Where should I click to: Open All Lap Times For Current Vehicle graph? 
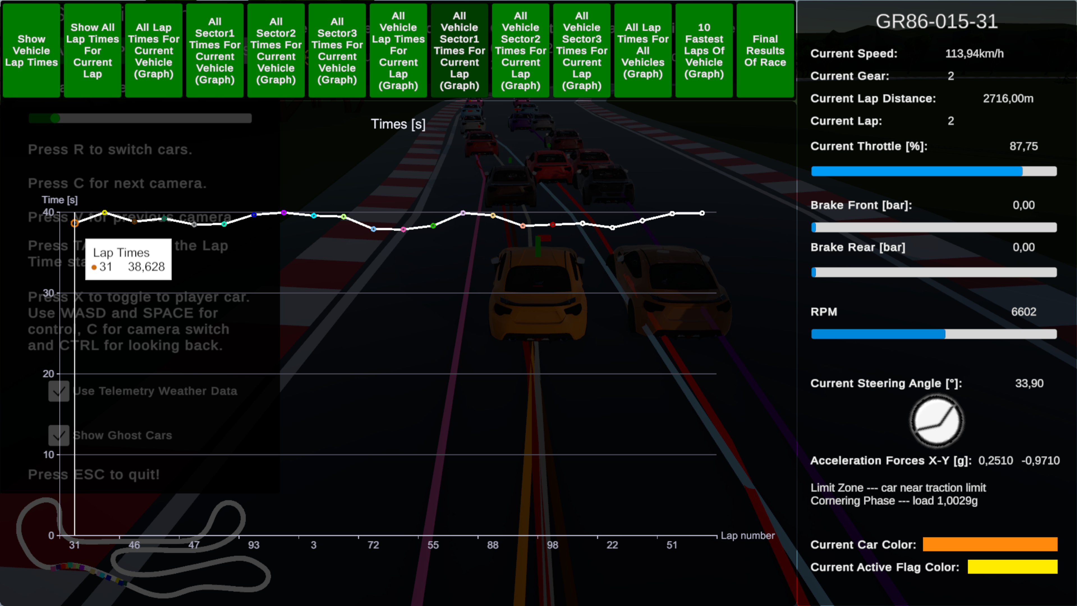tap(153, 51)
